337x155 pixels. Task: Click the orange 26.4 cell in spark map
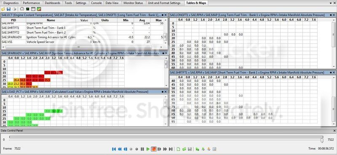[16, 80]
